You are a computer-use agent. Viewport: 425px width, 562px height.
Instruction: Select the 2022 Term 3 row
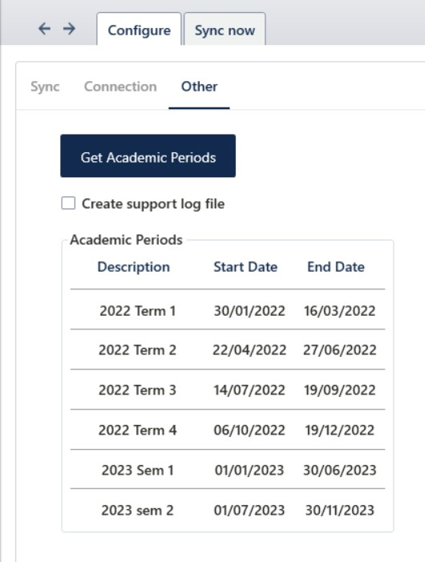228,390
